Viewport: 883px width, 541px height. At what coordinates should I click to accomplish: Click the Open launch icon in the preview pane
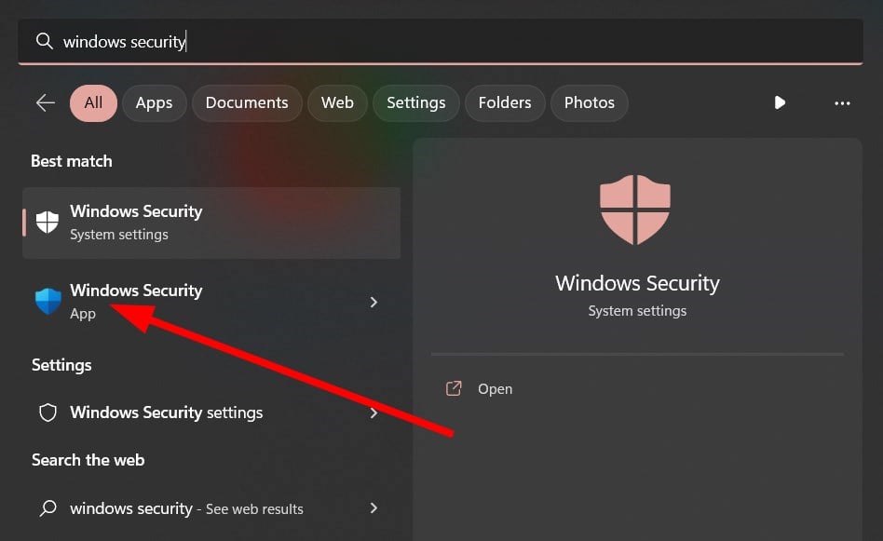pos(454,388)
